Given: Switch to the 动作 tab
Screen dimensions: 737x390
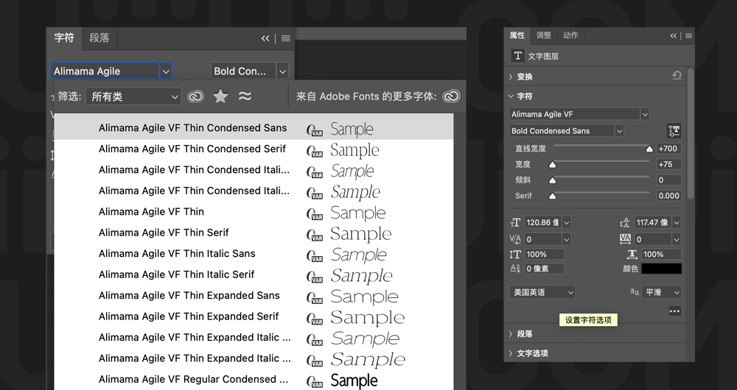Looking at the screenshot, I should click(x=570, y=35).
